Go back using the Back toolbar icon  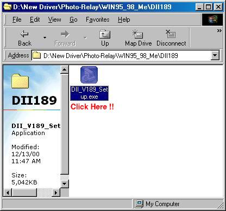(x=24, y=34)
